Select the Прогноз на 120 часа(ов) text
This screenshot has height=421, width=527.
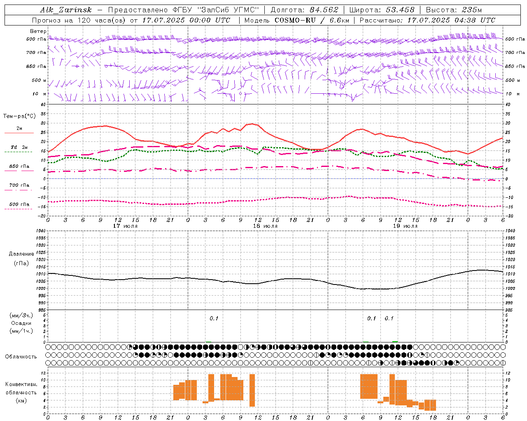coord(79,20)
